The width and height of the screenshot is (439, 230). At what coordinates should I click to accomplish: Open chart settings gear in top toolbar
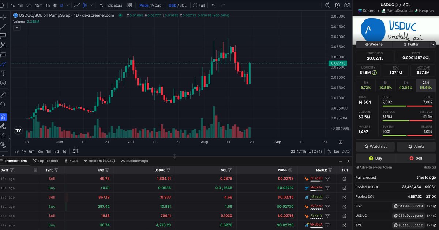337,5
